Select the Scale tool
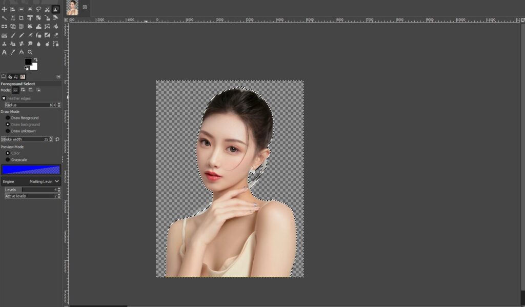The width and height of the screenshot is (525, 307). (x=47, y=18)
